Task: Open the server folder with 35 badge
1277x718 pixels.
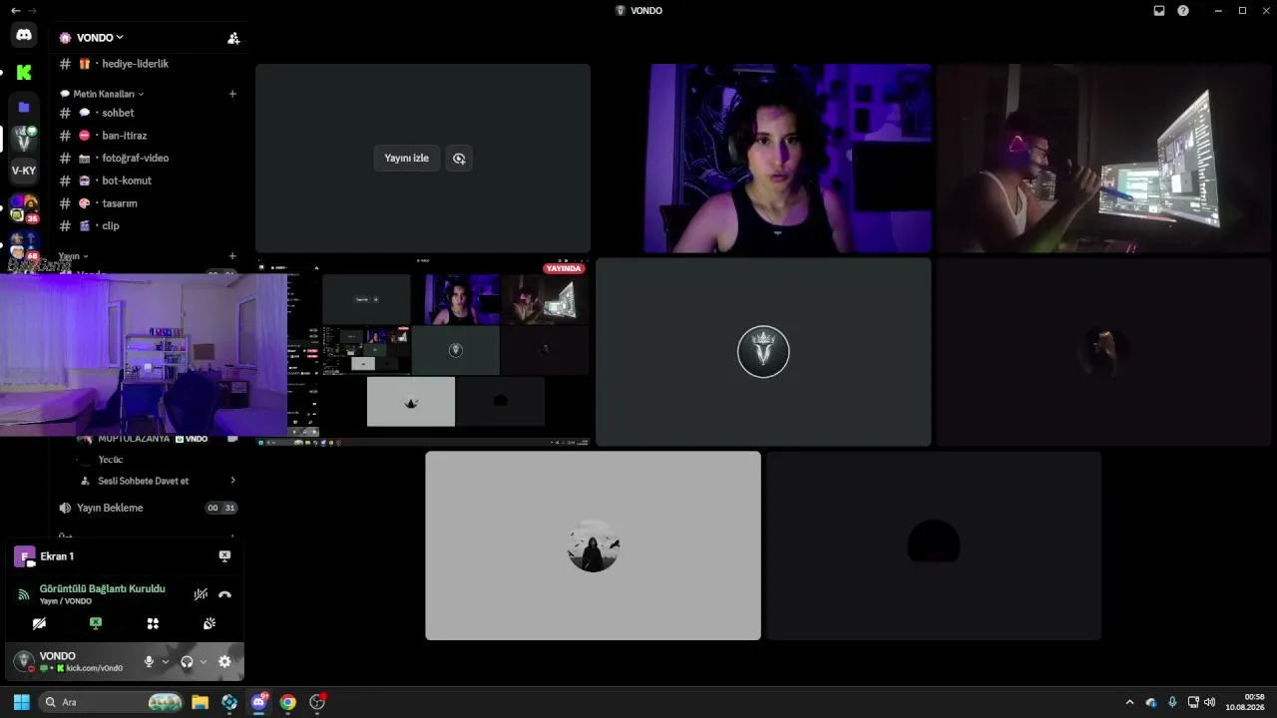Action: point(24,208)
